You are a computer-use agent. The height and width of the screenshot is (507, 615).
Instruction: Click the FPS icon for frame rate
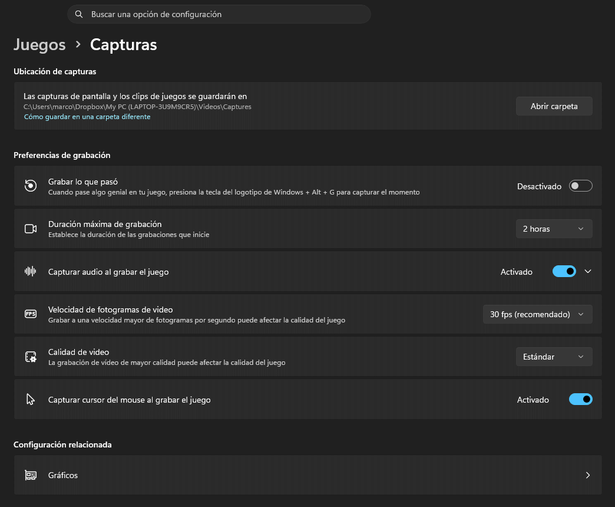[31, 314]
